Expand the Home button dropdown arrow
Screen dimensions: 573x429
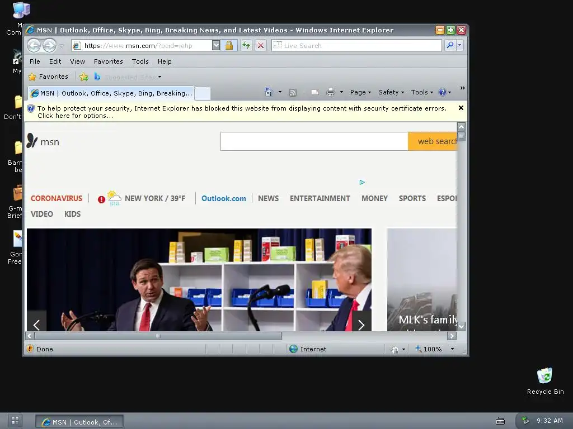(x=280, y=92)
